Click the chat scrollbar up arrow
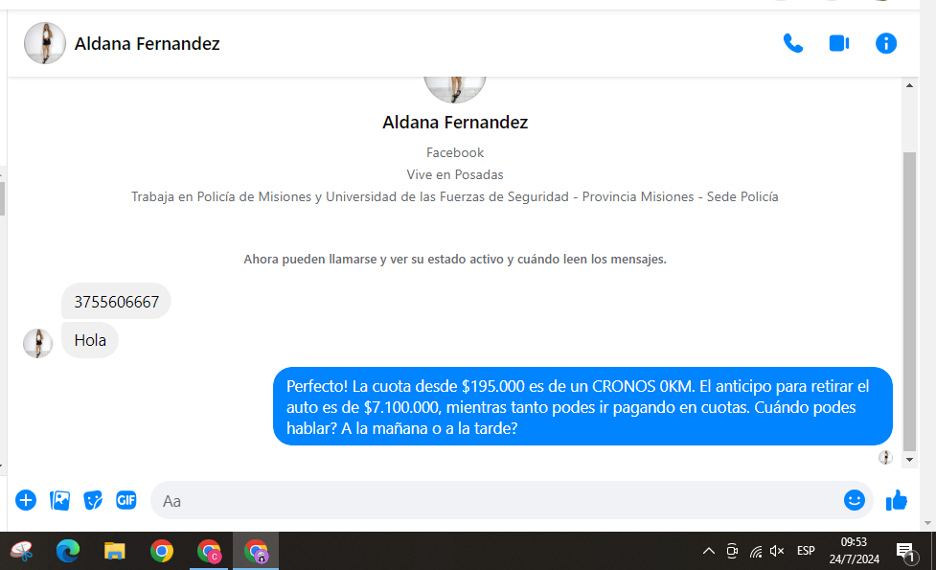 [909, 86]
